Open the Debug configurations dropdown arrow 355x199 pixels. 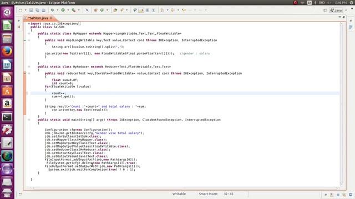[x=57, y=10]
